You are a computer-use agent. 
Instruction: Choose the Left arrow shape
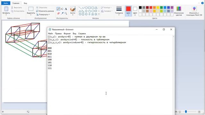click(x=80, y=14)
